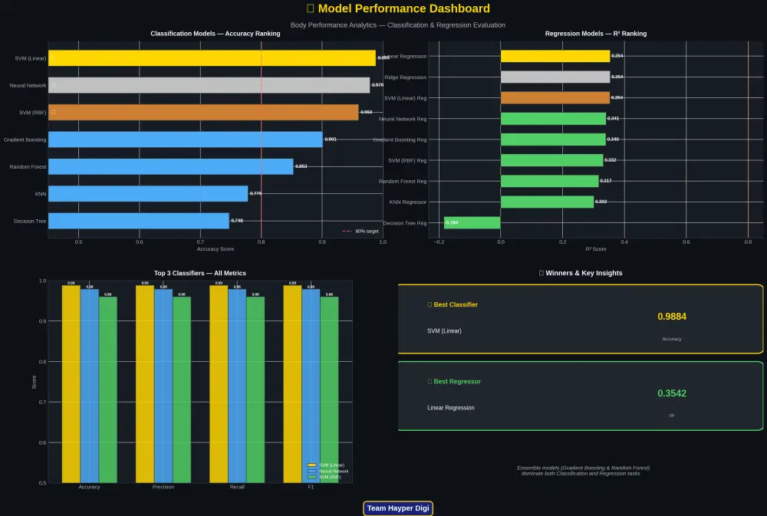
Task: Click the 0.960 value next to SVM (RBF)
Action: coord(366,112)
